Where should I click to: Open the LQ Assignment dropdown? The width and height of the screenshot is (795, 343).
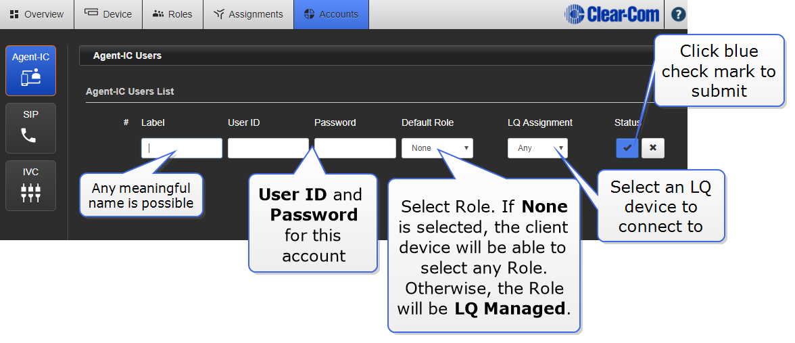(x=537, y=148)
